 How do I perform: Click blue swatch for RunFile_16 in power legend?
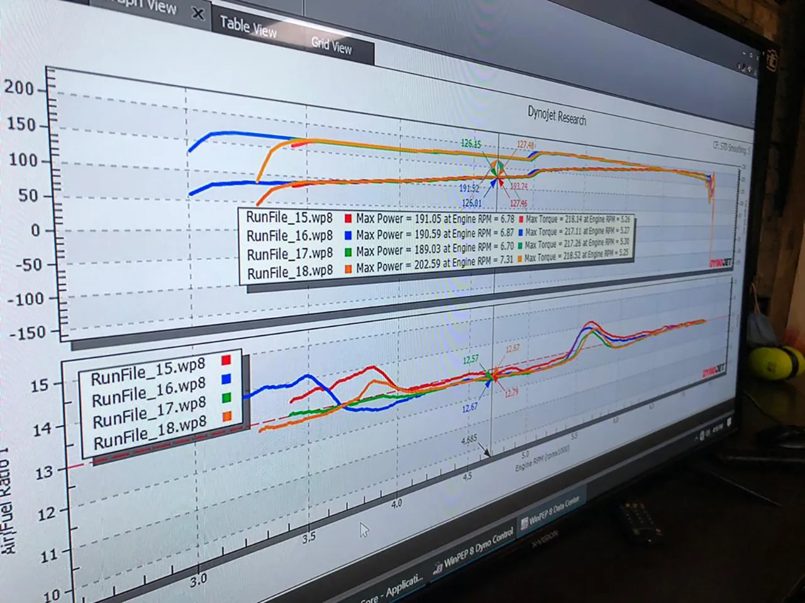click(347, 235)
